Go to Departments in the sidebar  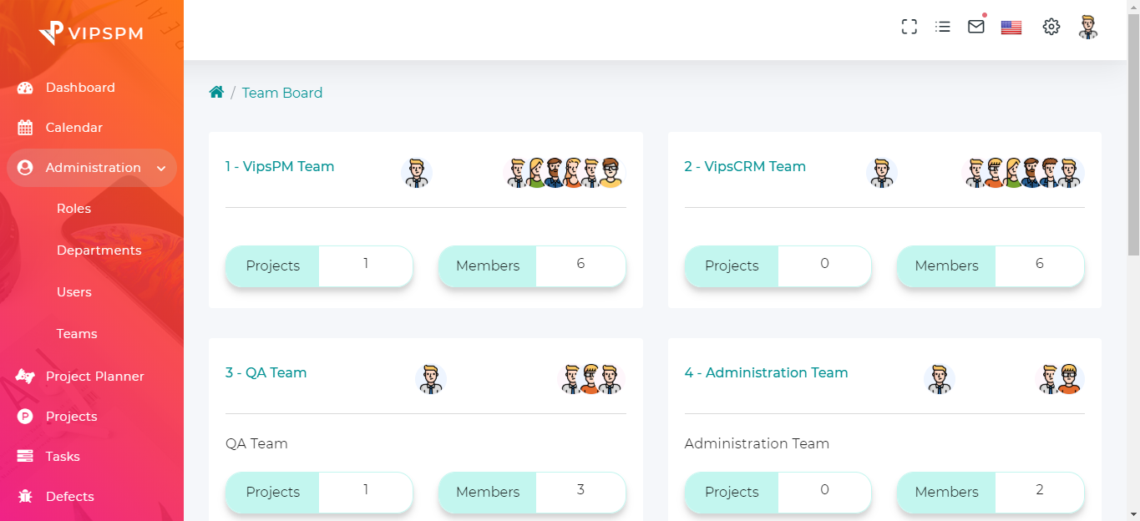point(99,250)
